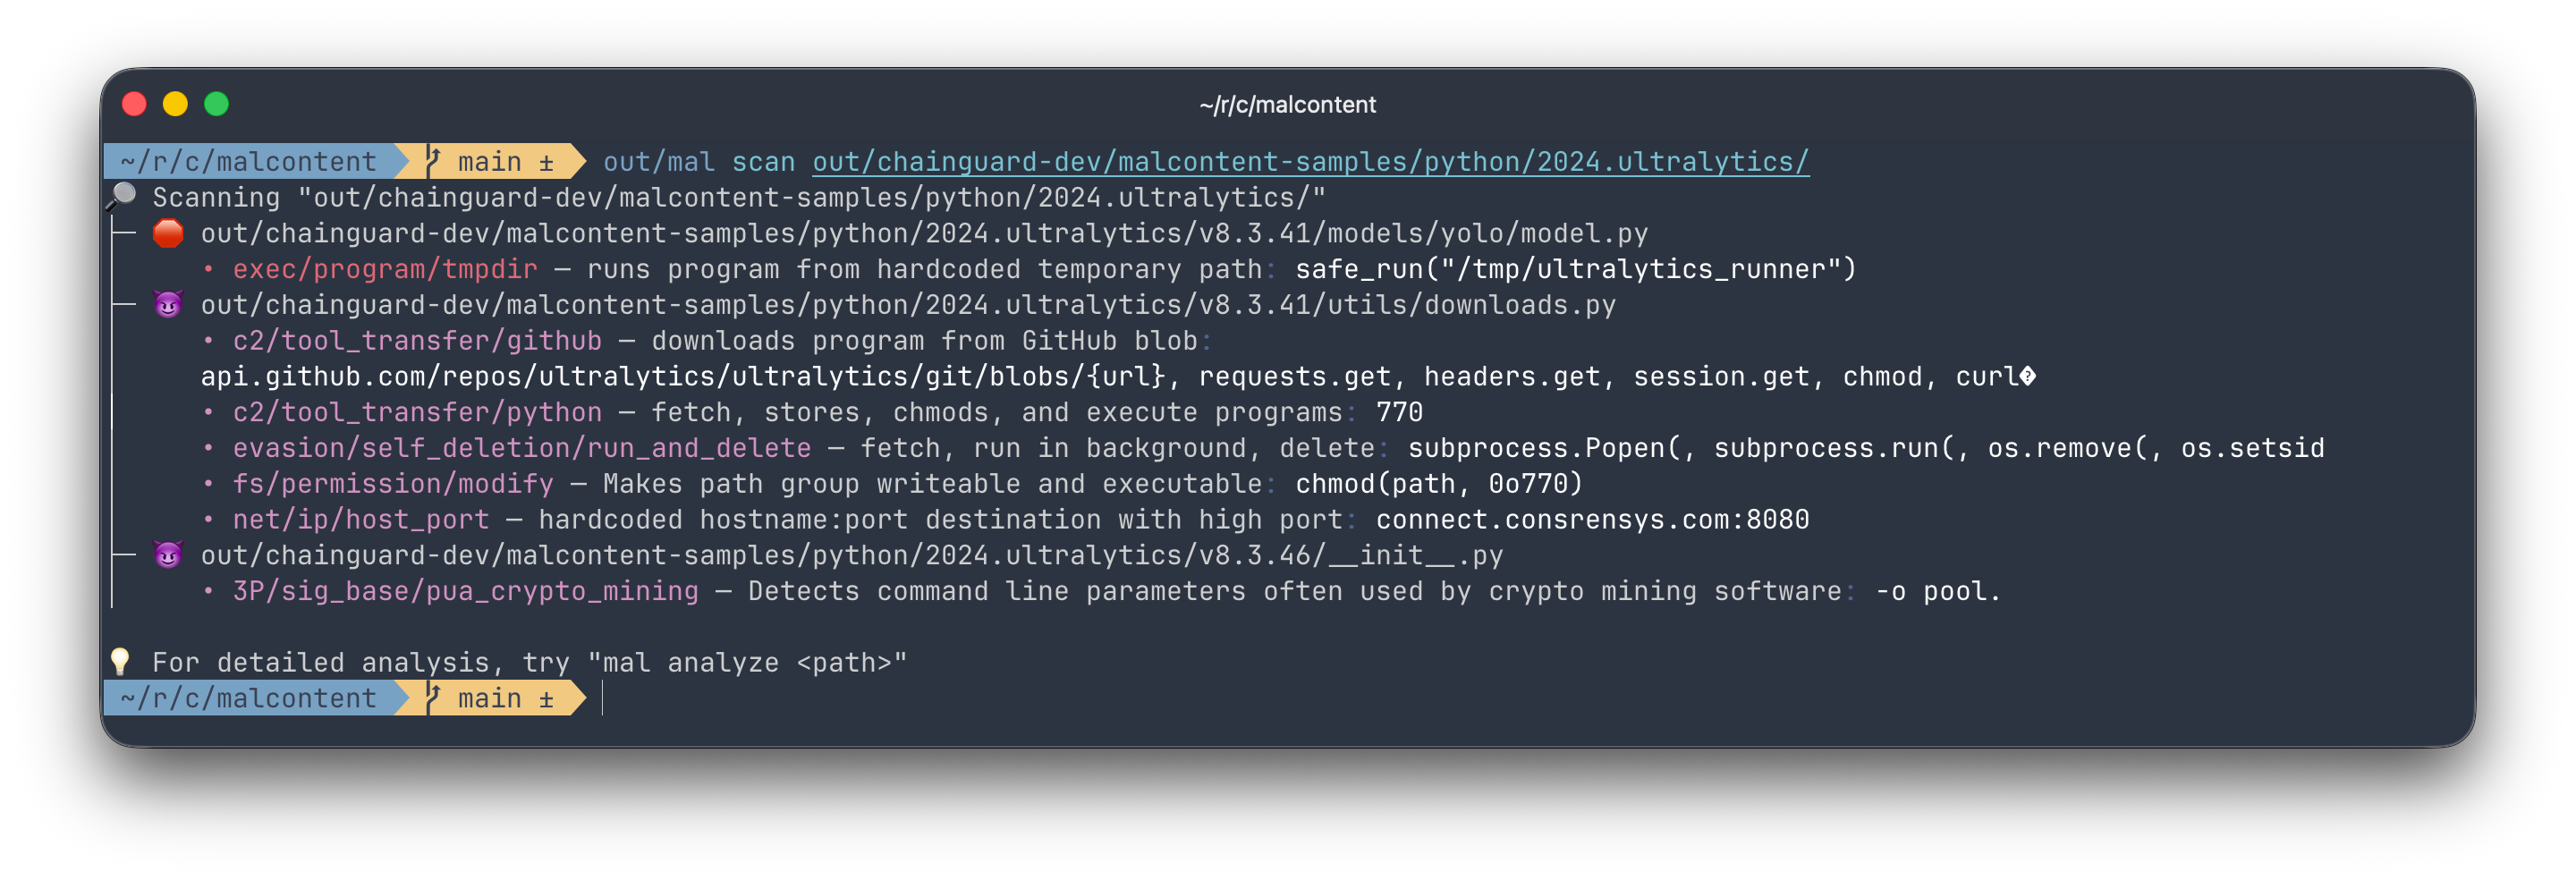
Task: Toggle the yellow minimize window control
Action: pos(176,103)
